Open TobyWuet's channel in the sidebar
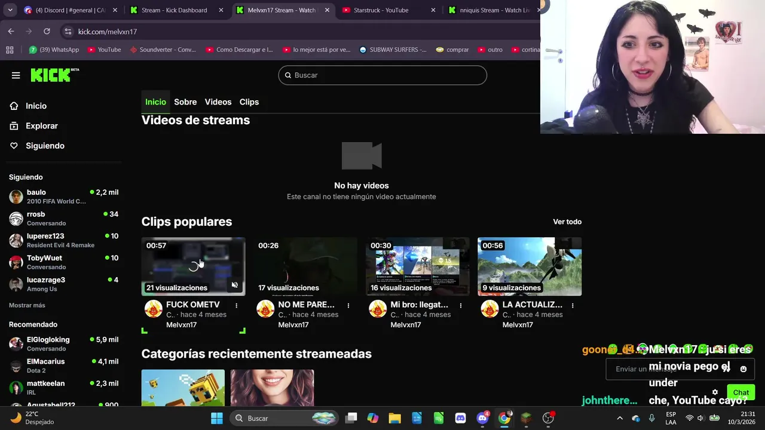The image size is (765, 430). click(x=63, y=262)
